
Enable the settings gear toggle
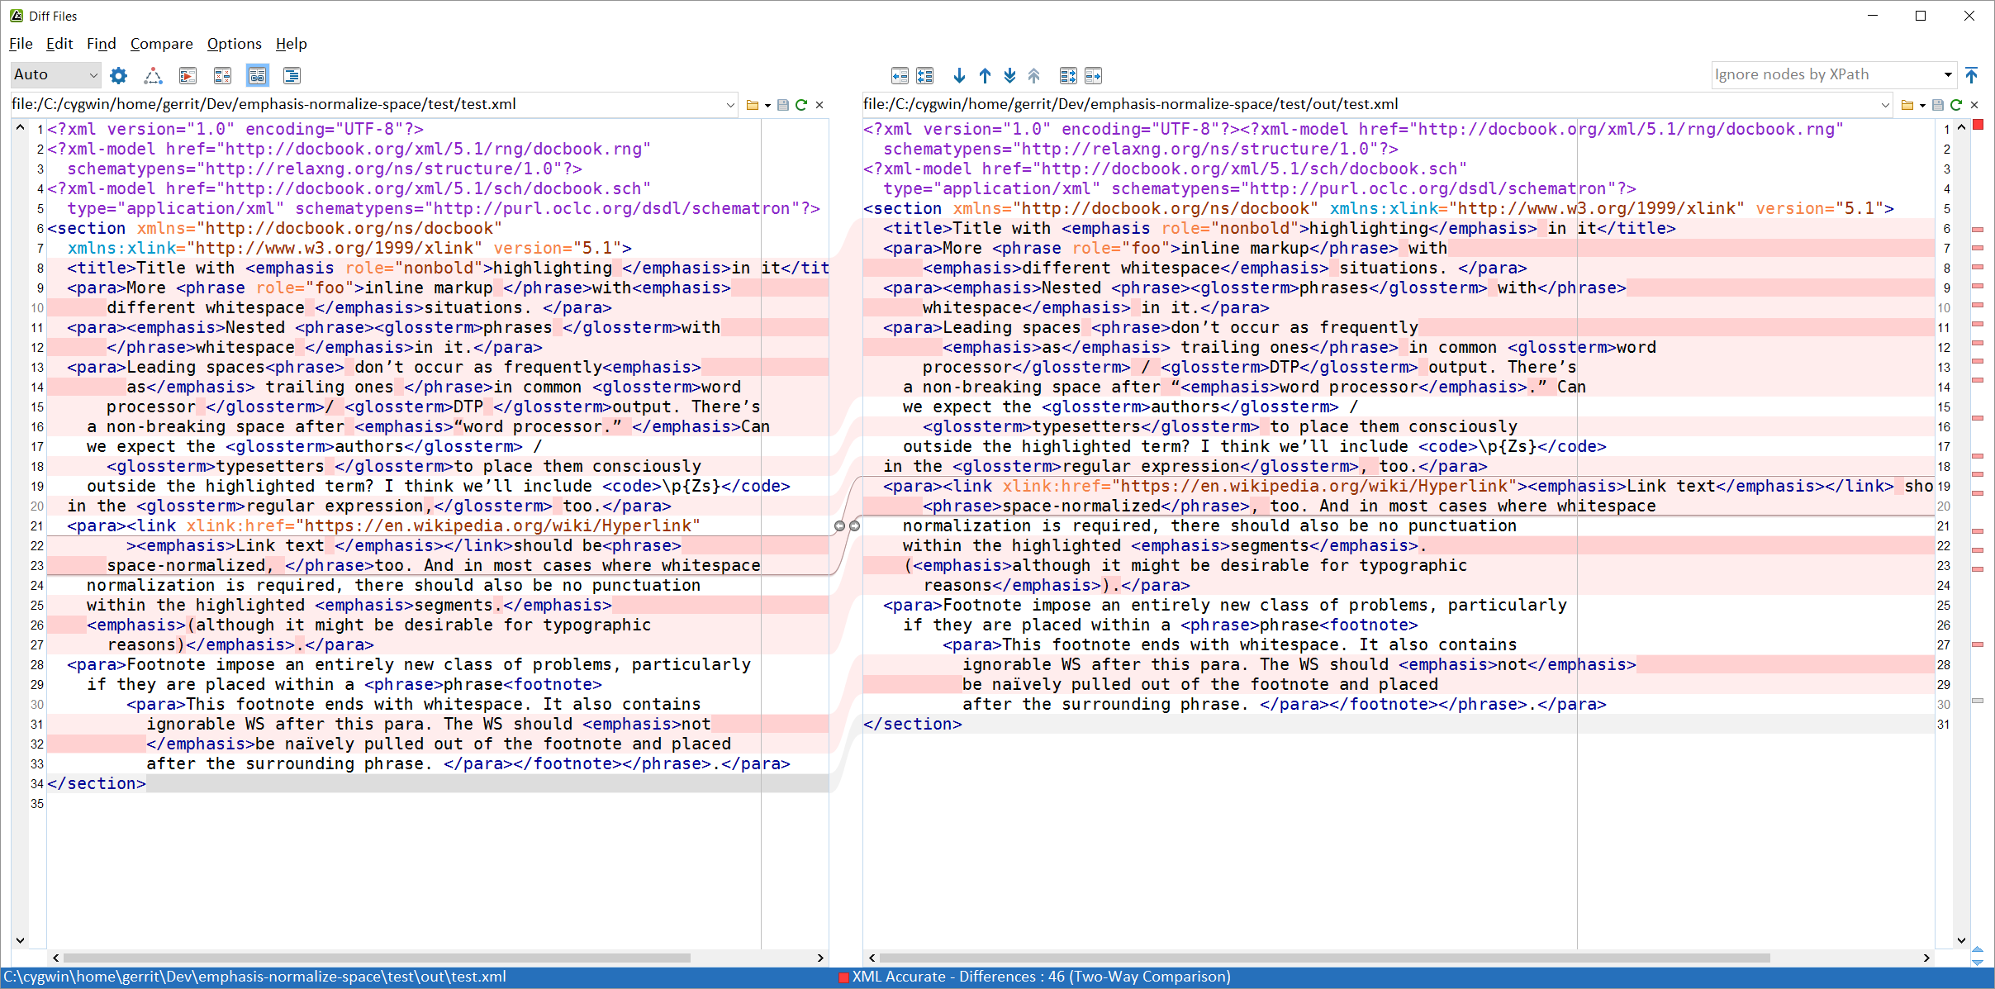tap(118, 74)
